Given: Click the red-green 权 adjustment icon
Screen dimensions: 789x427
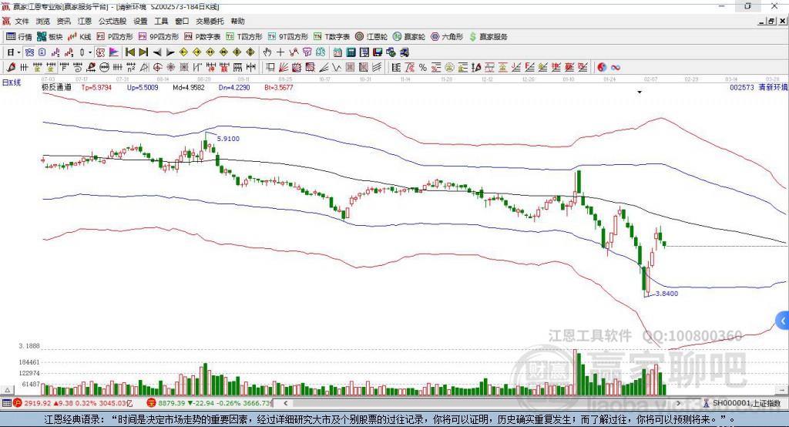Looking at the screenshot, I should [x=101, y=52].
